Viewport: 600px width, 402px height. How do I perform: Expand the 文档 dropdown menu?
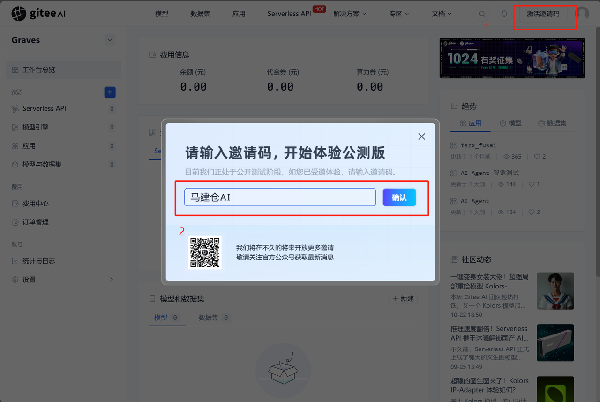click(442, 14)
